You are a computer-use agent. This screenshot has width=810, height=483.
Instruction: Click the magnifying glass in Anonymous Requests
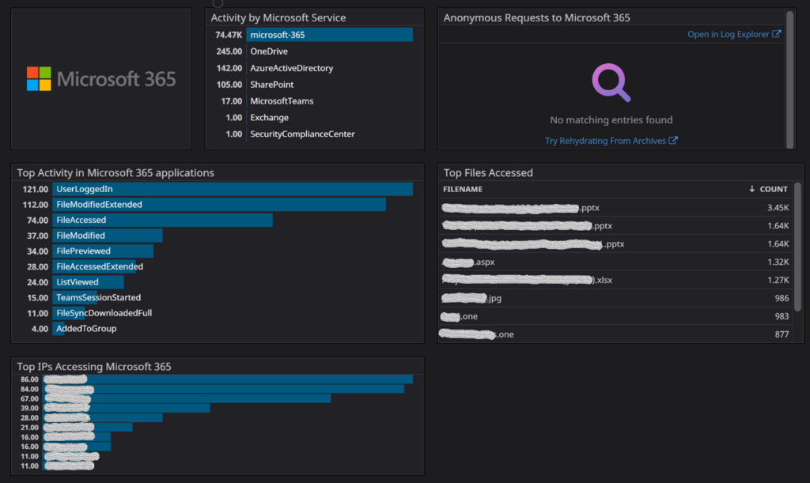pos(611,83)
